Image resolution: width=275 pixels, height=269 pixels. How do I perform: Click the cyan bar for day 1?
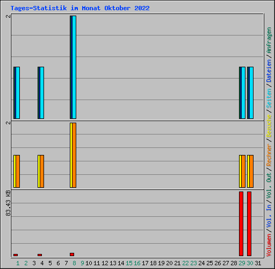pos(18,93)
